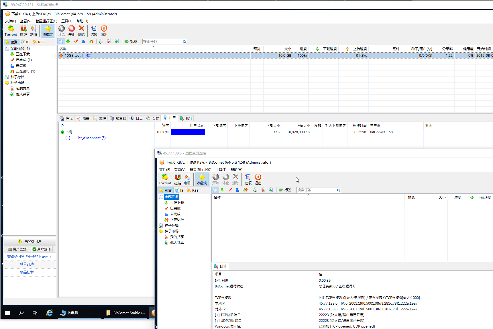493x329 pixels.
Task: Focus 搜索任务 search field in back window
Action: pos(162,42)
